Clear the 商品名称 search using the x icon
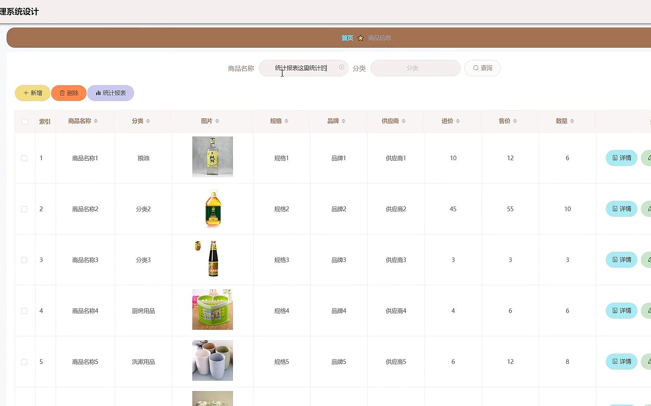The height and width of the screenshot is (406, 651). click(342, 67)
